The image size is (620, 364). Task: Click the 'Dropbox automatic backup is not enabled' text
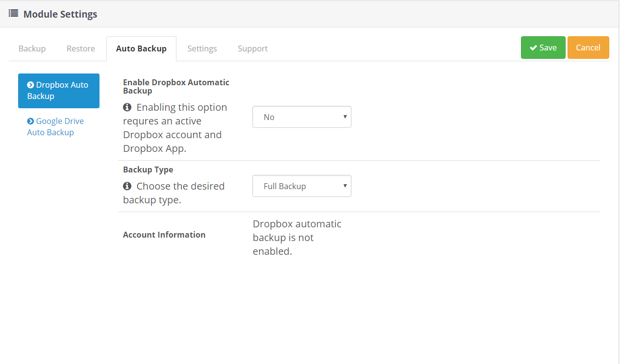[x=297, y=238]
